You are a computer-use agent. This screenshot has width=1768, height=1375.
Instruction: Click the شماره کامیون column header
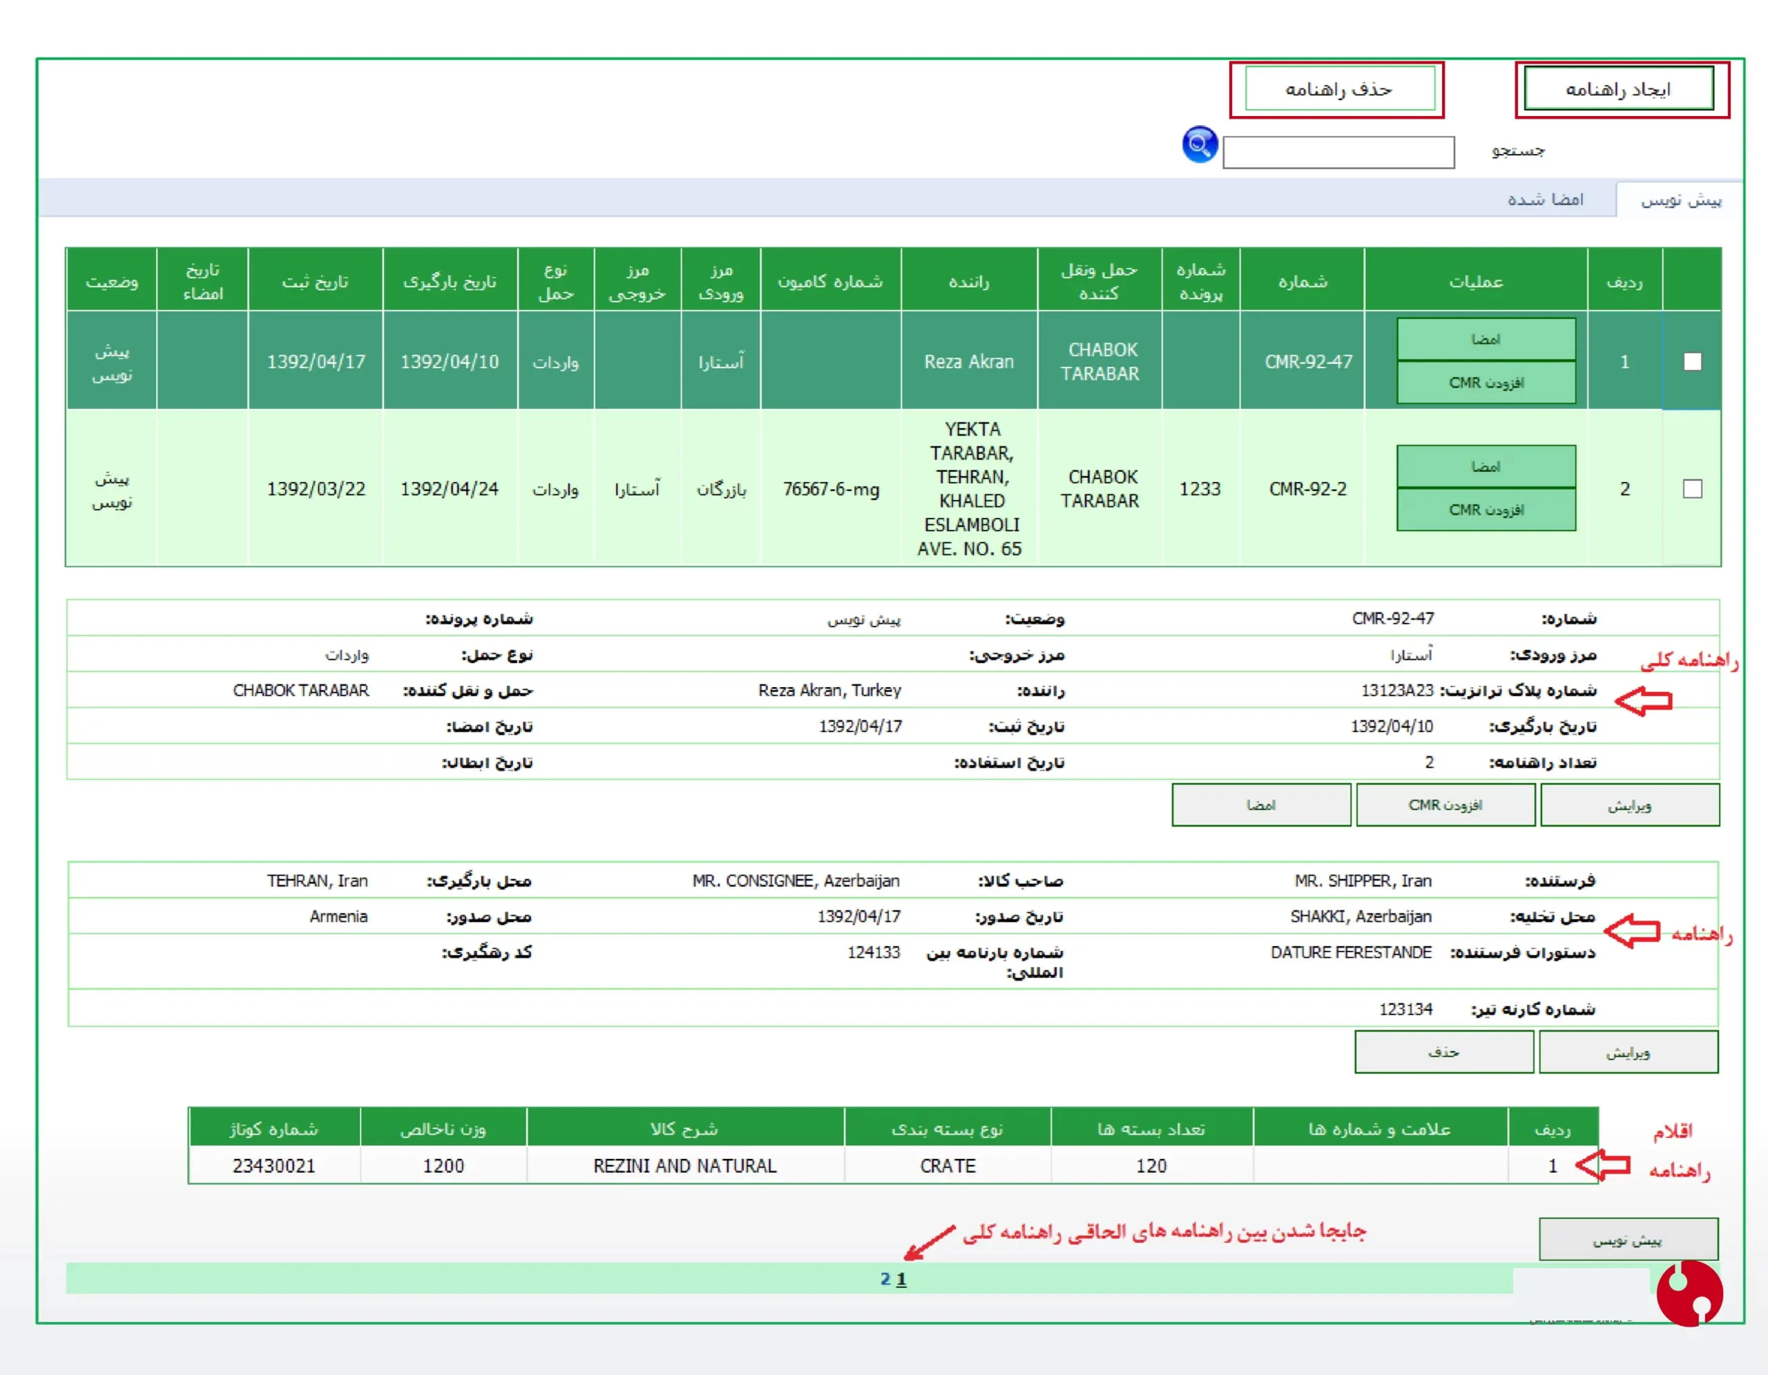(x=831, y=281)
